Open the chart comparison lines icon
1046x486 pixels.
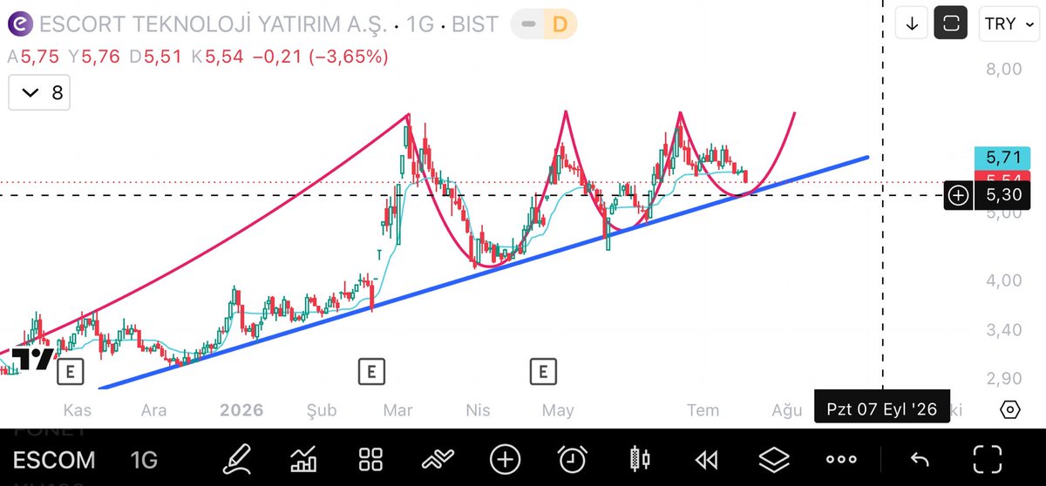437,458
